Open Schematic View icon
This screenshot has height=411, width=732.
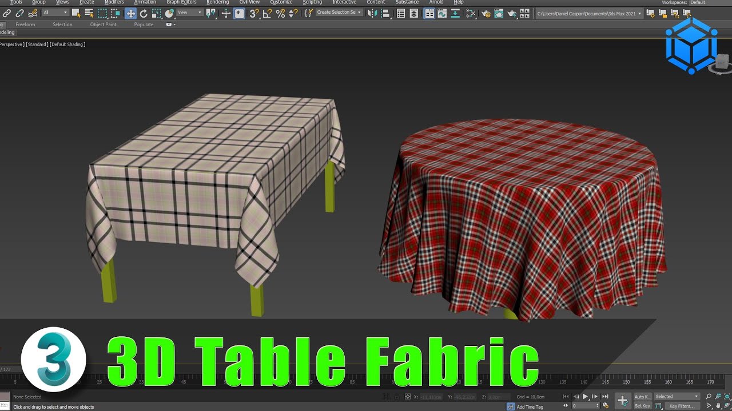(456, 13)
